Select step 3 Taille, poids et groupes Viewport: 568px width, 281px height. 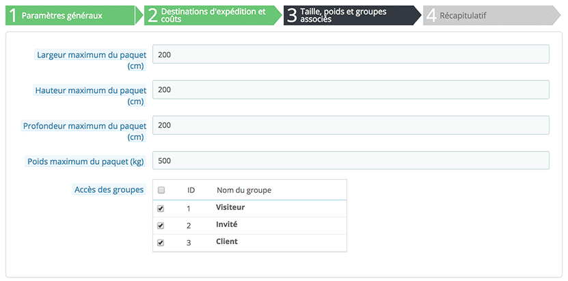(x=349, y=16)
